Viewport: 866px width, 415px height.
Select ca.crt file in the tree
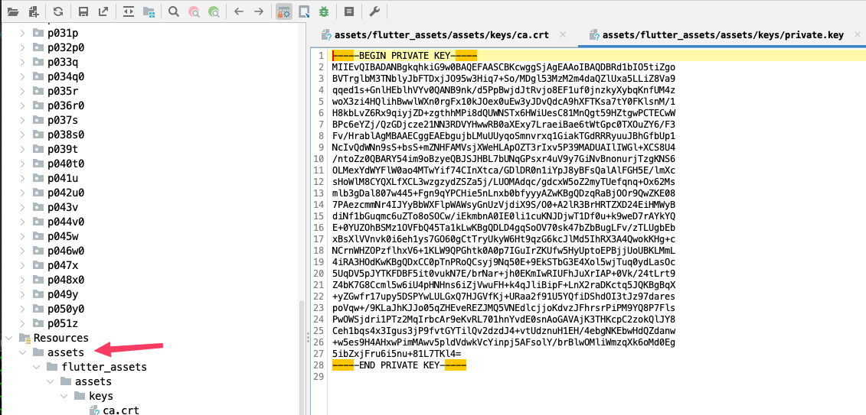pyautogui.click(x=120, y=410)
